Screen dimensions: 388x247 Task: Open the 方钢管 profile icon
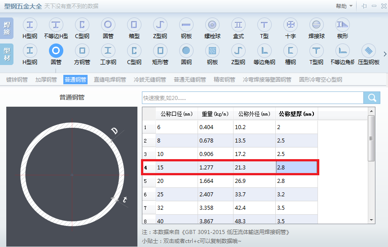[x=82, y=51]
